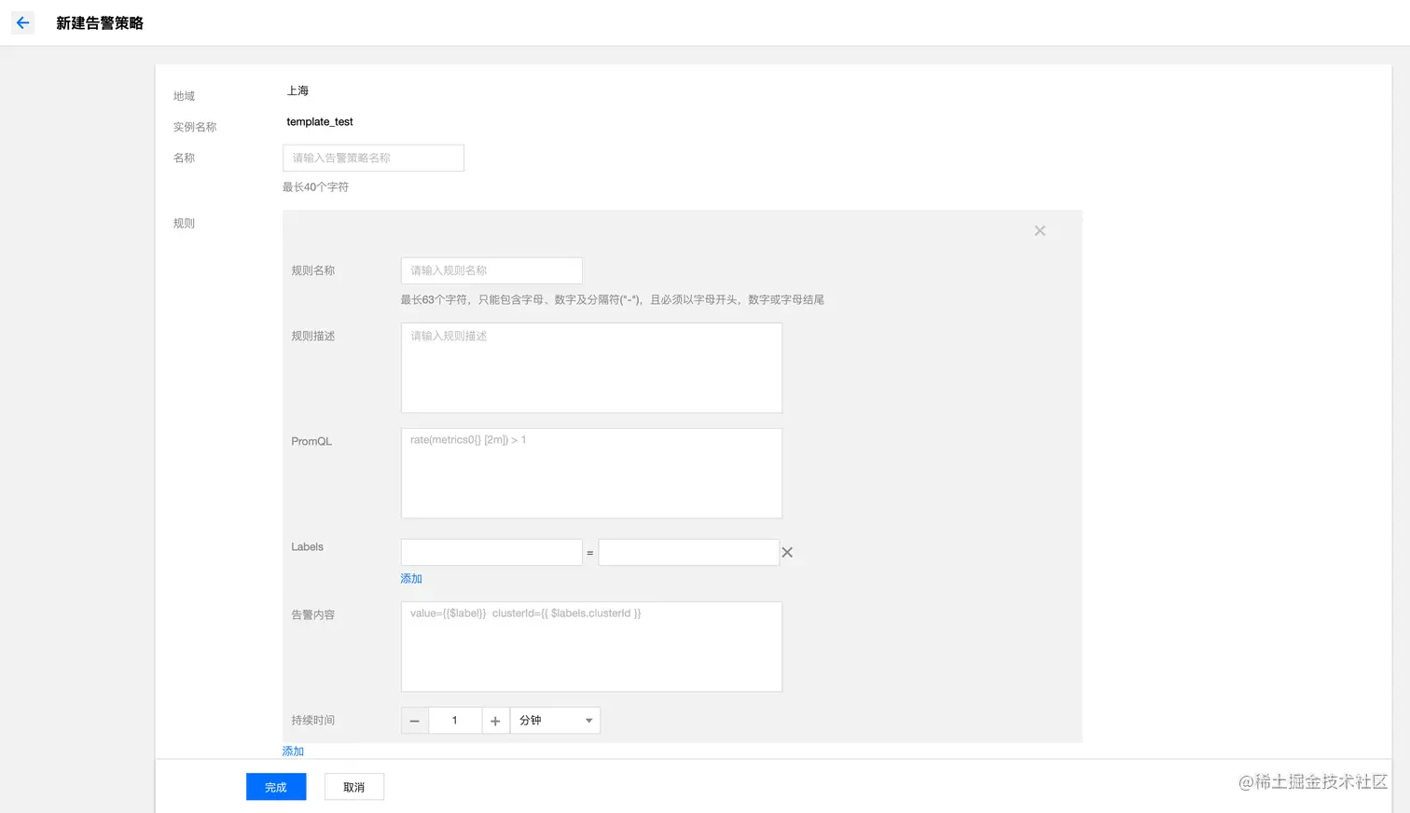Focus the Labels key input field
Image resolution: width=1410 pixels, height=813 pixels.
pyautogui.click(x=491, y=552)
